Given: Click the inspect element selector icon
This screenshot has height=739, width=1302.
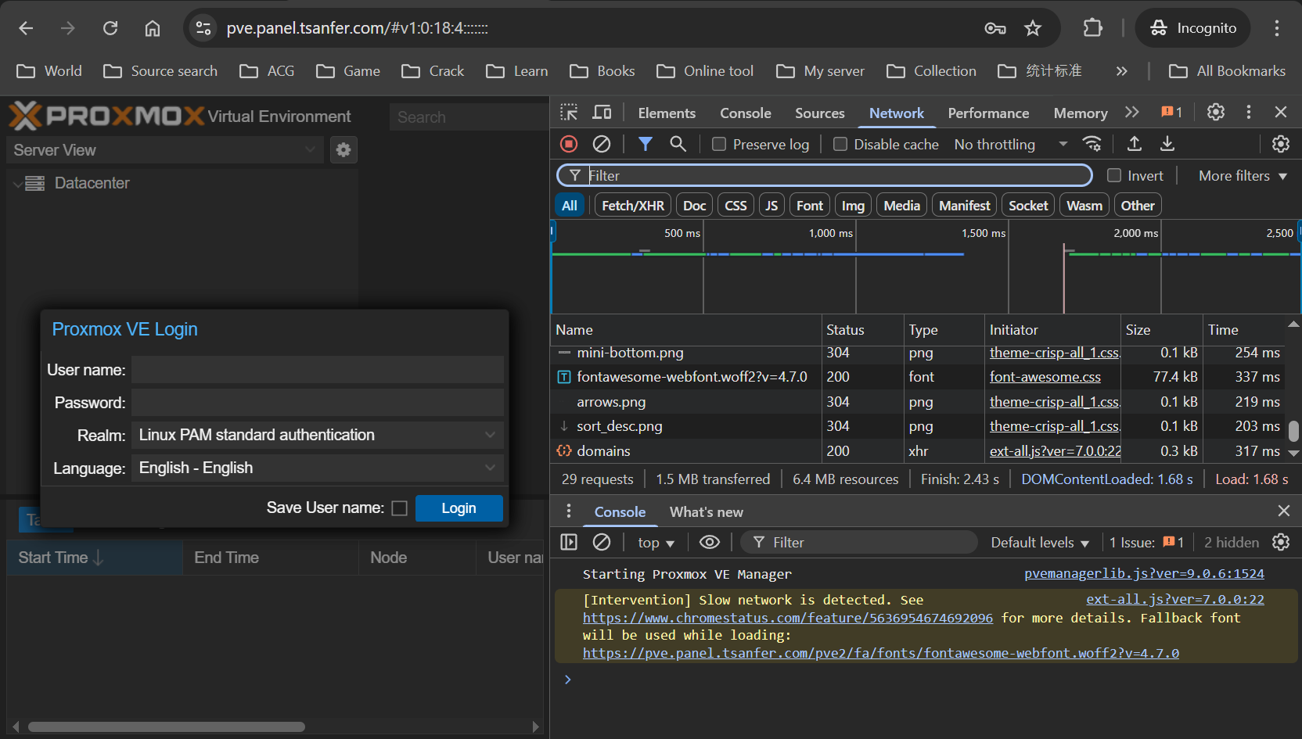Looking at the screenshot, I should 569,113.
